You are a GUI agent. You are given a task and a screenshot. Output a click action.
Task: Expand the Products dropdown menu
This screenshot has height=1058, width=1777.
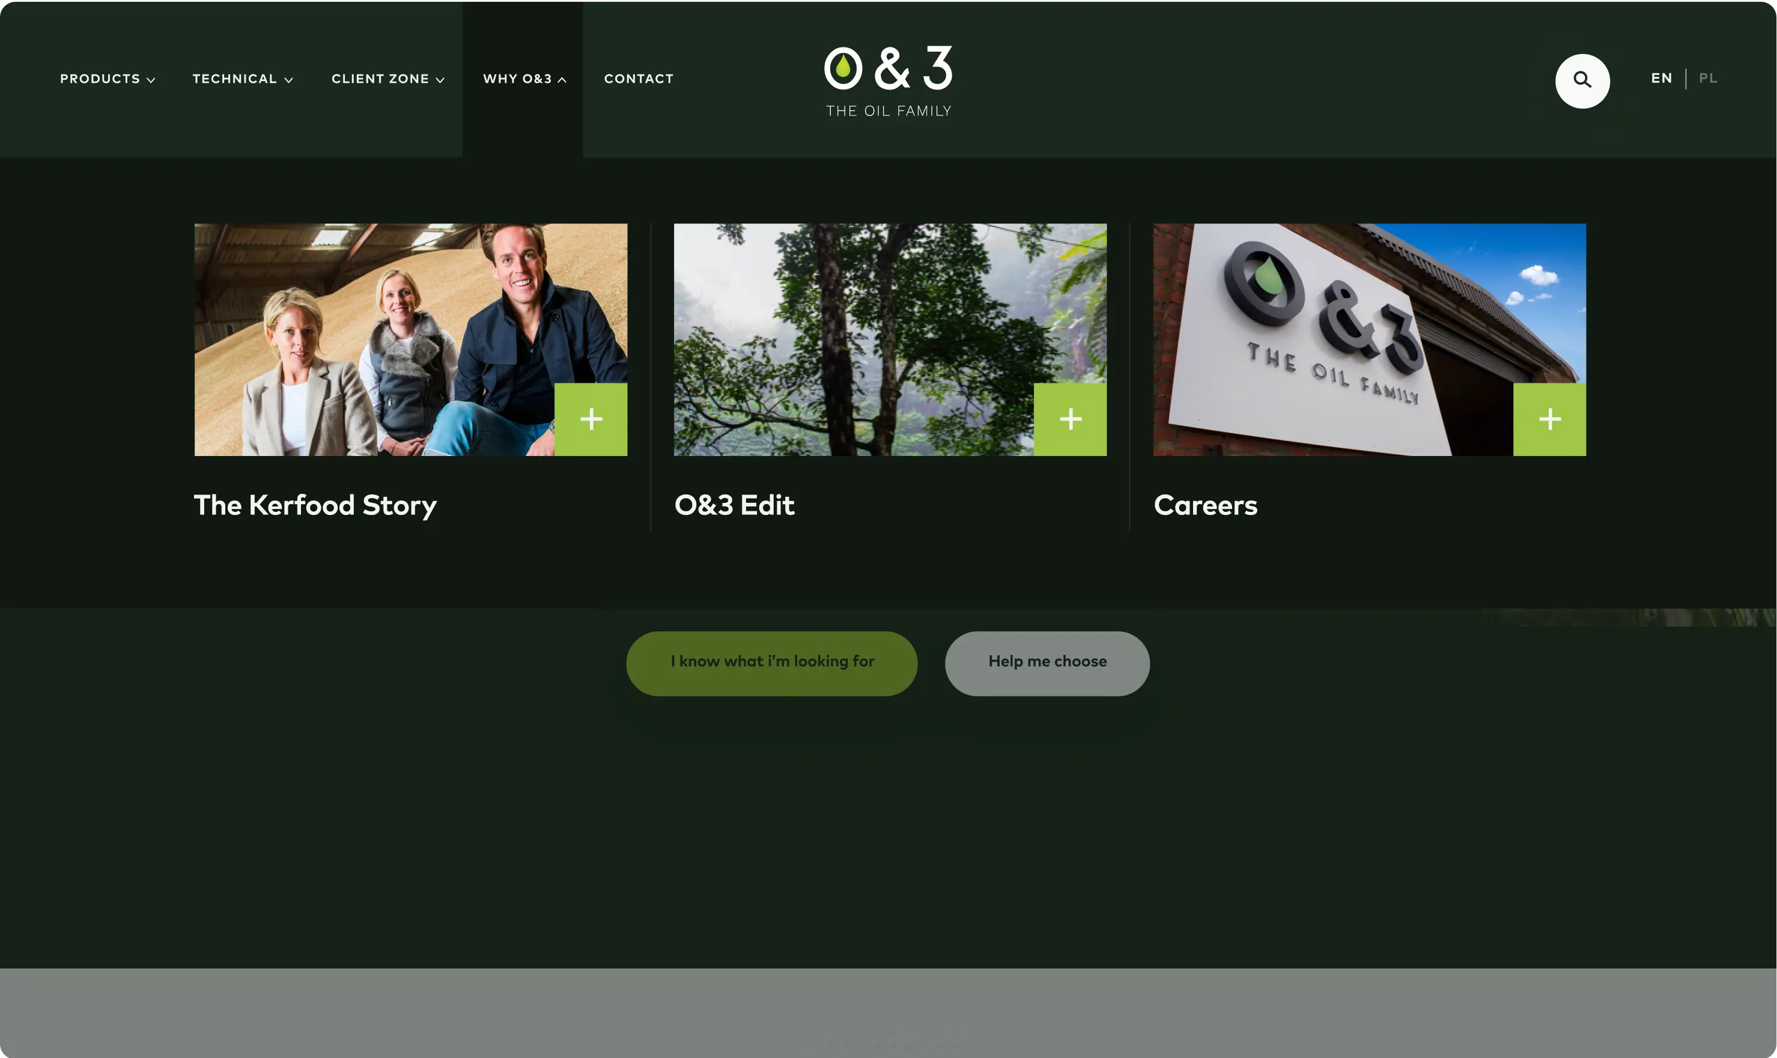(108, 79)
